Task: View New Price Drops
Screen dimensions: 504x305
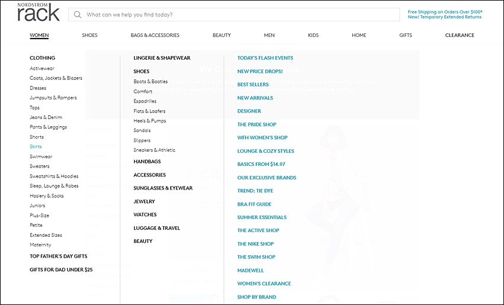Action: [x=260, y=71]
